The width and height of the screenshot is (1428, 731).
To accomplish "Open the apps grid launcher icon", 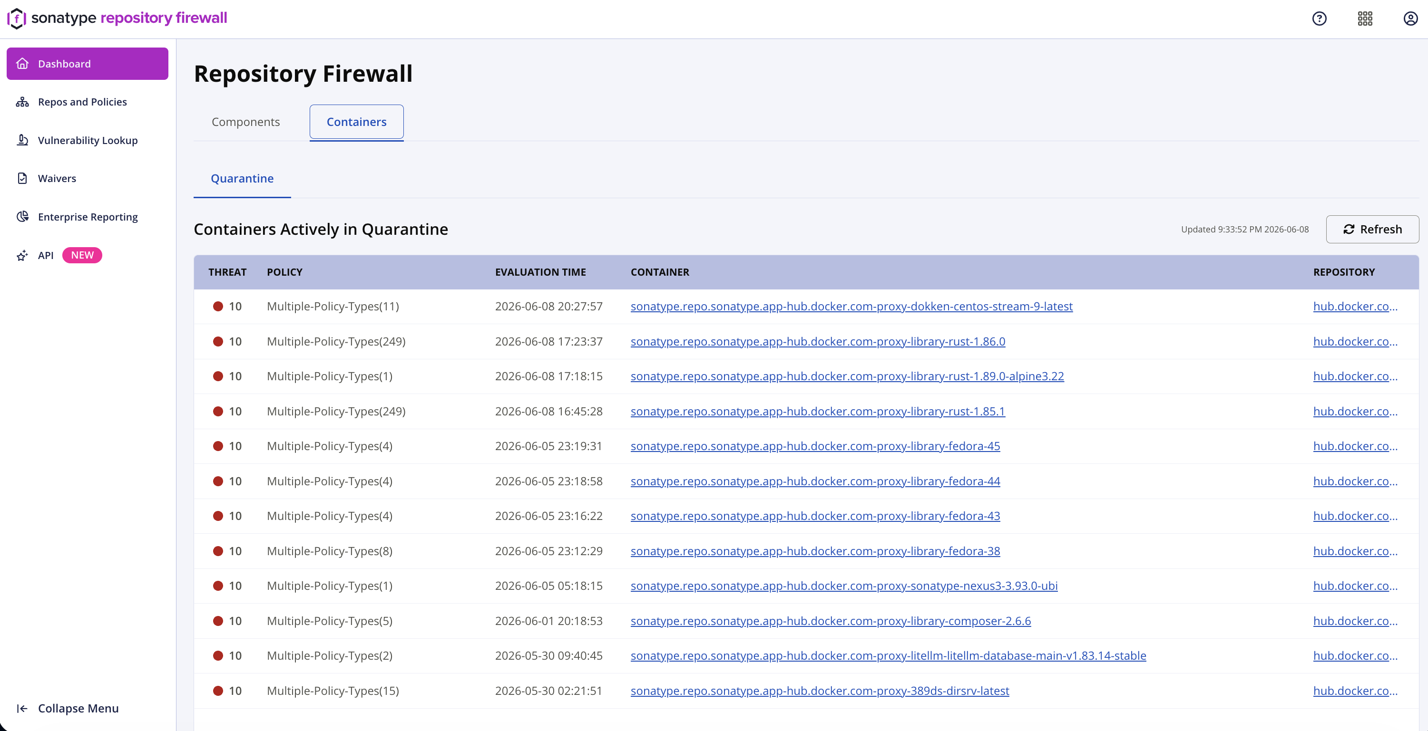I will [1365, 19].
